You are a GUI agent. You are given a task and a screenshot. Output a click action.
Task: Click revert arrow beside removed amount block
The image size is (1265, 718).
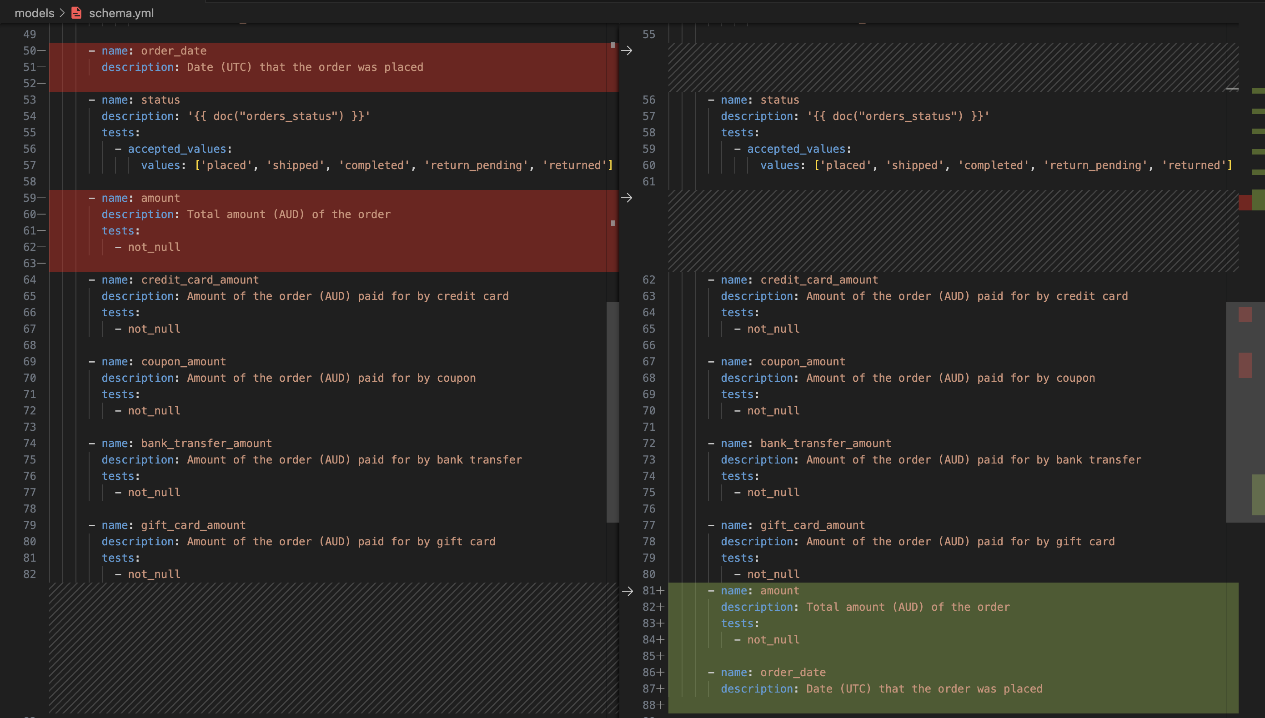click(627, 198)
